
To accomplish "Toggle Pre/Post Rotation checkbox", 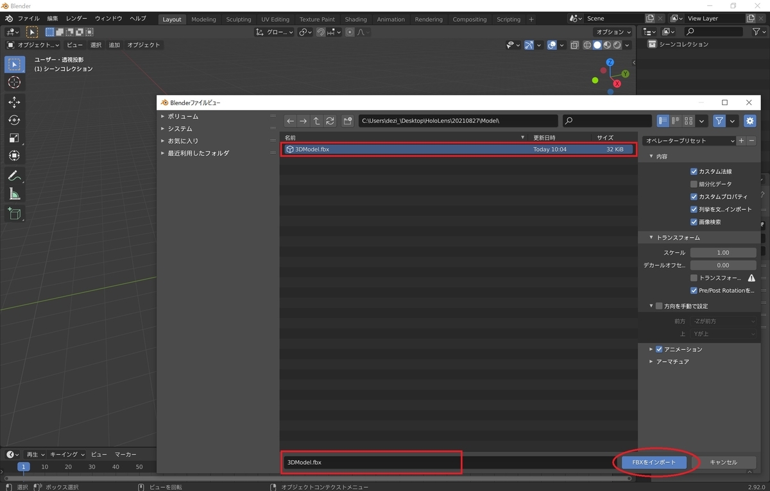I will [694, 290].
